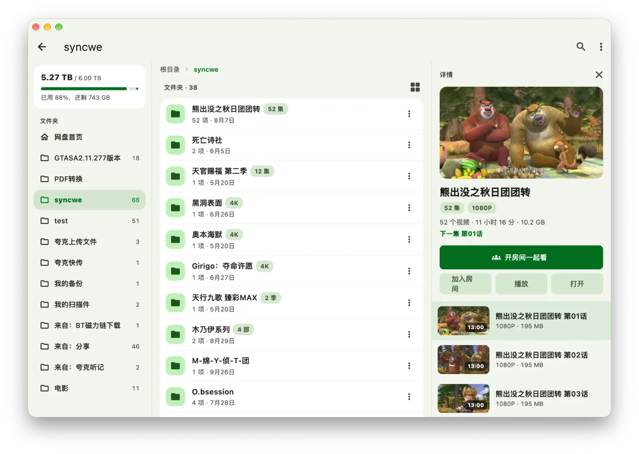Select syncwe folder in sidebar
This screenshot has width=639, height=454.
[x=89, y=200]
